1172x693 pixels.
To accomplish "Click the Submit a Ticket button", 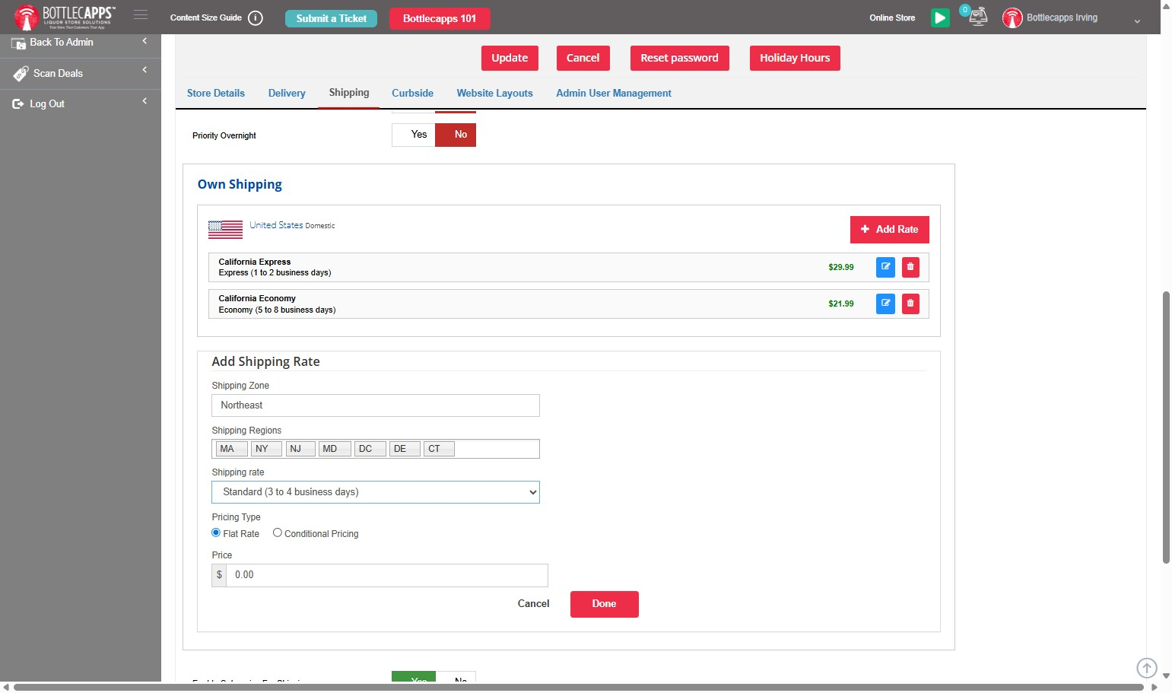I will pos(331,18).
